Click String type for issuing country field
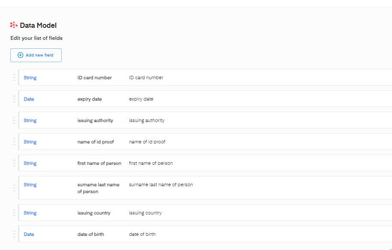Viewport: 392px width, 250px height. [x=30, y=213]
